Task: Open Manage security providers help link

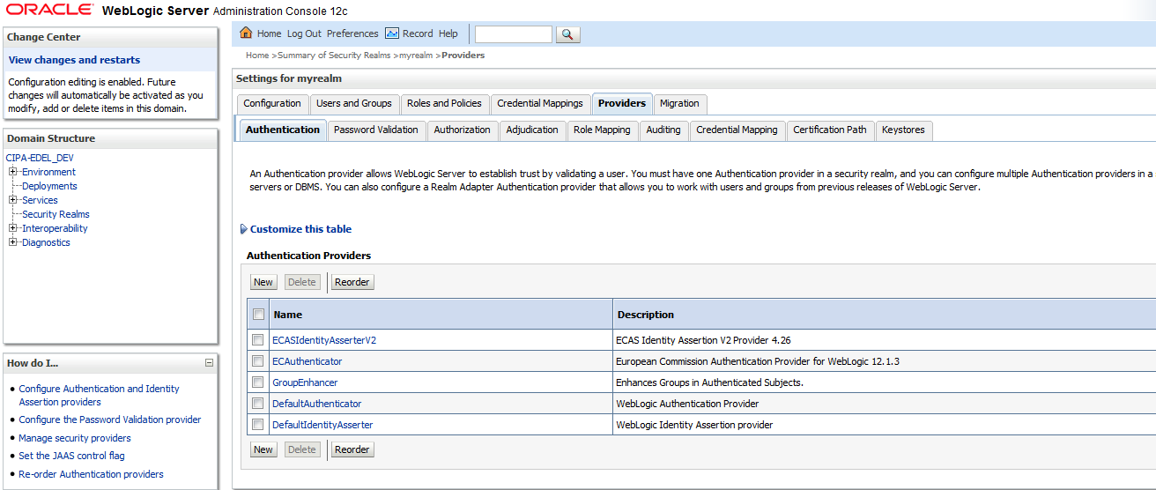Action: coord(75,438)
